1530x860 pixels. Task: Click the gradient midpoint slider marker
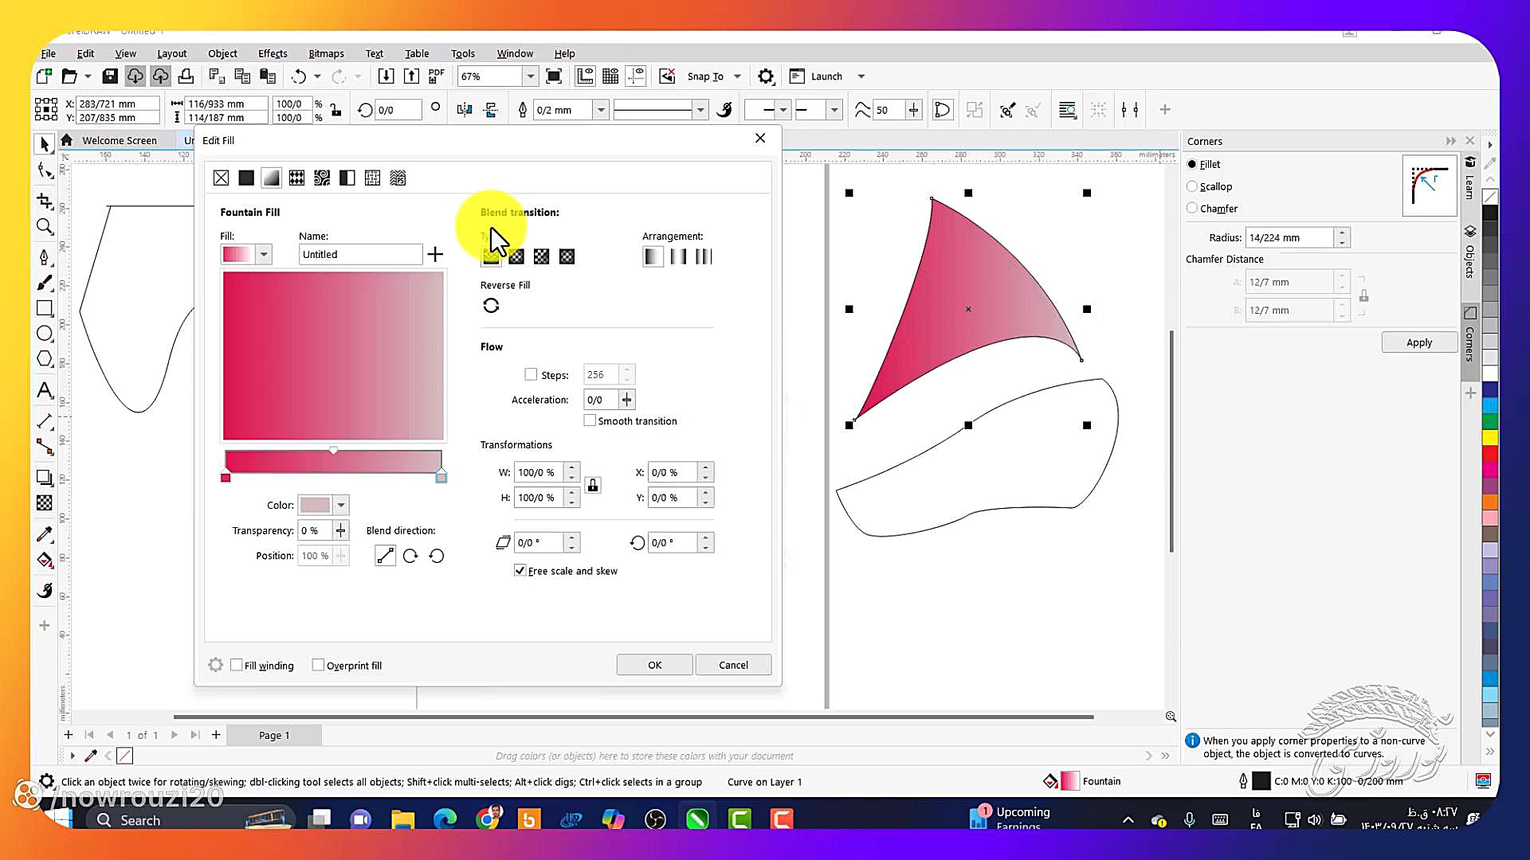pyautogui.click(x=333, y=451)
